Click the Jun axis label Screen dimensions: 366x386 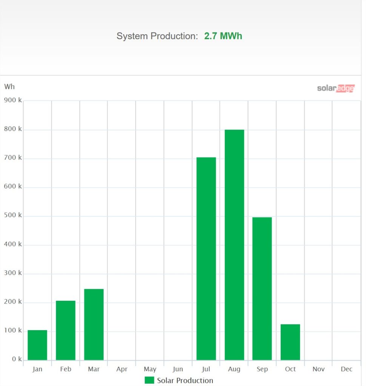178,369
